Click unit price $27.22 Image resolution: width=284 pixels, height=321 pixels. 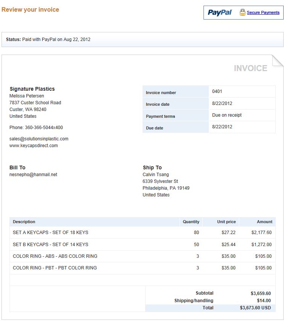click(228, 233)
